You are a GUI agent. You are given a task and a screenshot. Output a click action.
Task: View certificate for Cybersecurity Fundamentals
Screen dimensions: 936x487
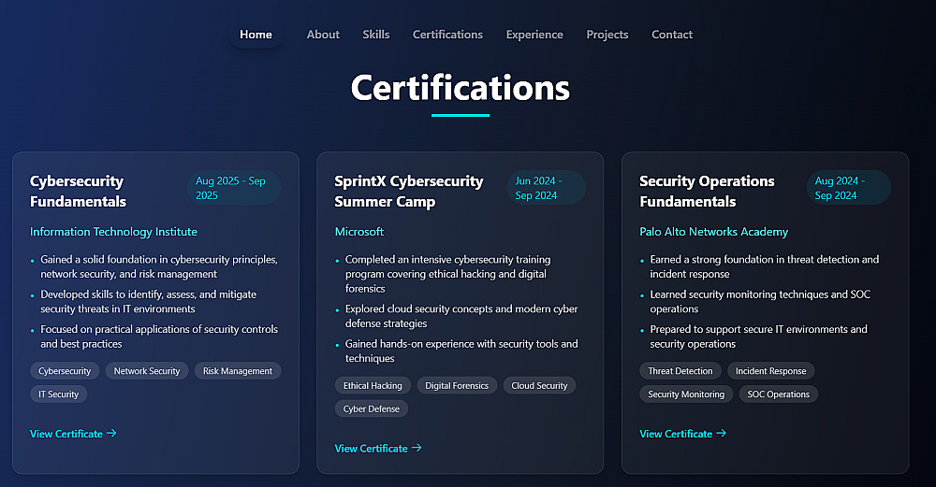pos(66,434)
